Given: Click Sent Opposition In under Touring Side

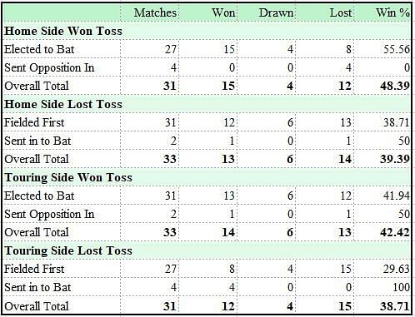Looking at the screenshot, I should (49, 214).
